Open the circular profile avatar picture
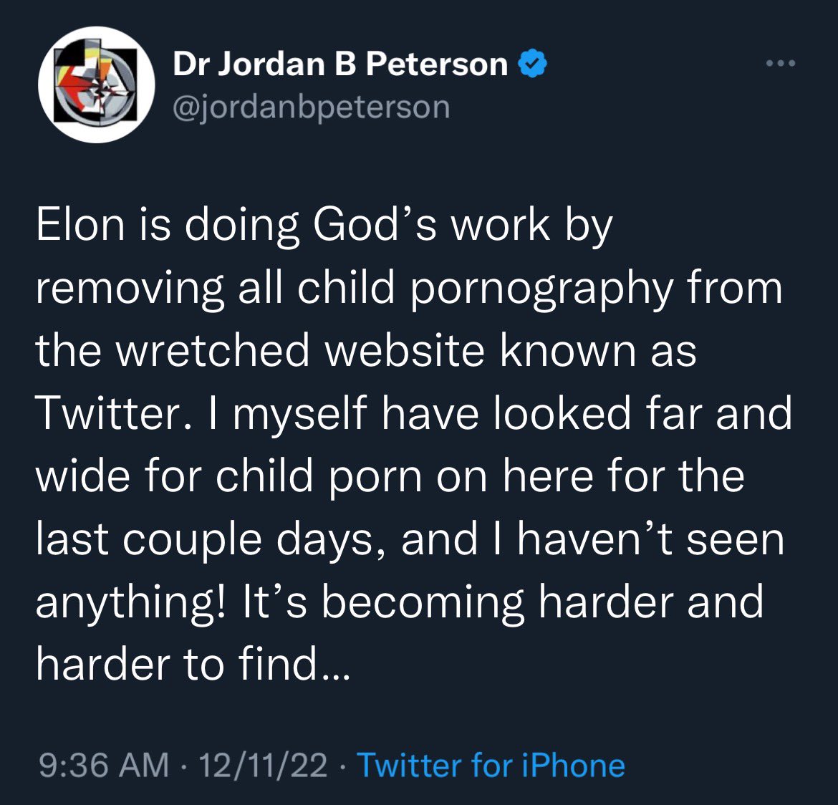 click(97, 85)
